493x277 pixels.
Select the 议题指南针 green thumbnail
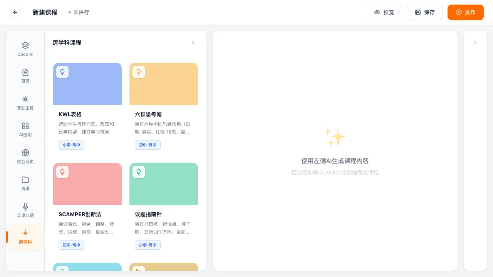pyautogui.click(x=164, y=184)
